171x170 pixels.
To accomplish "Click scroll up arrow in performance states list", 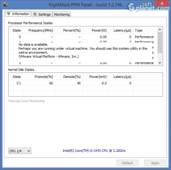I will 160,29.
